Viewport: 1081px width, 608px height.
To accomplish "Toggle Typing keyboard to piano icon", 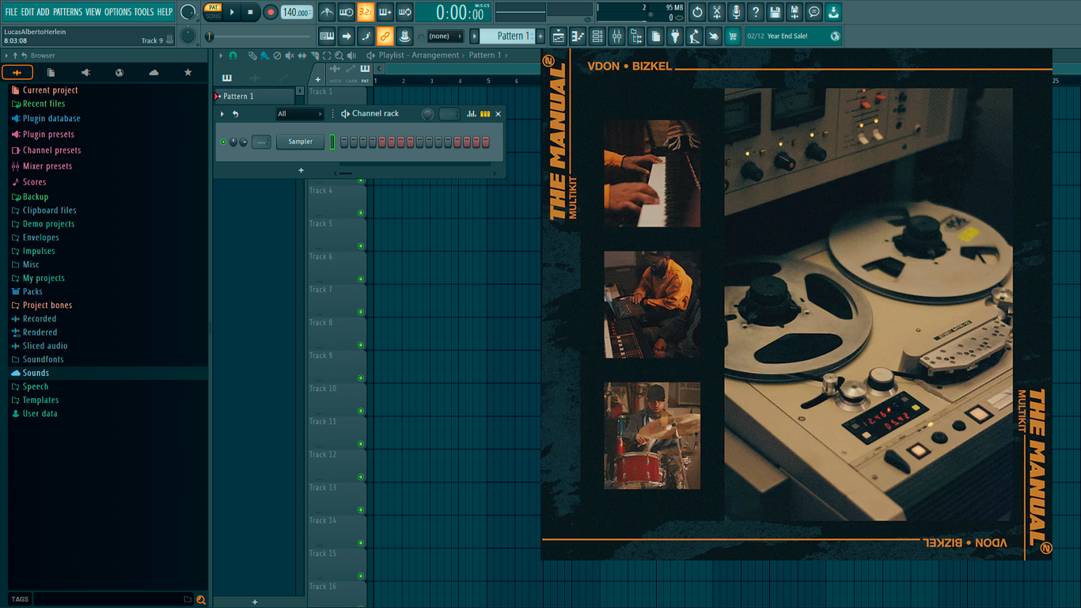I will click(327, 36).
